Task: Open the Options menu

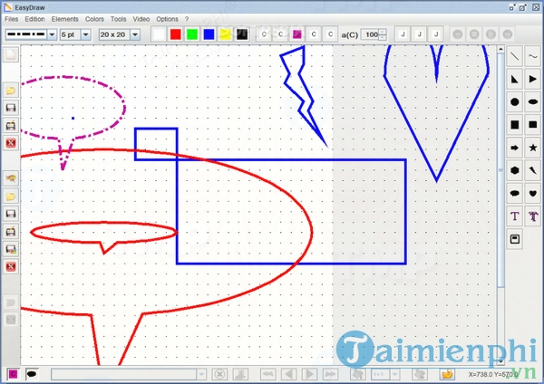Action: pos(167,19)
